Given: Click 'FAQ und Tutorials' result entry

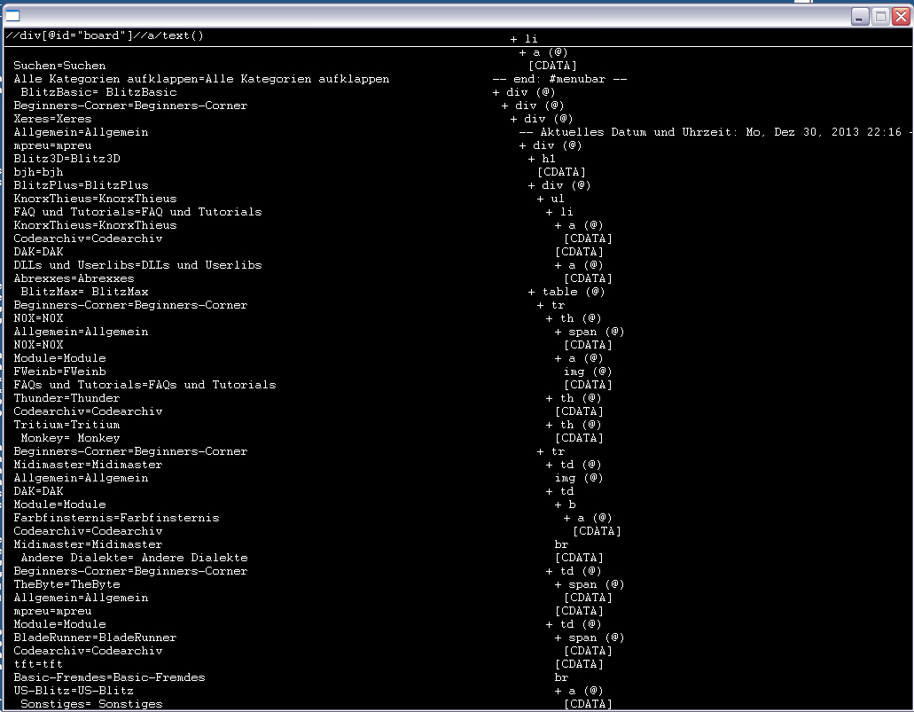Looking at the screenshot, I should pyautogui.click(x=137, y=212).
